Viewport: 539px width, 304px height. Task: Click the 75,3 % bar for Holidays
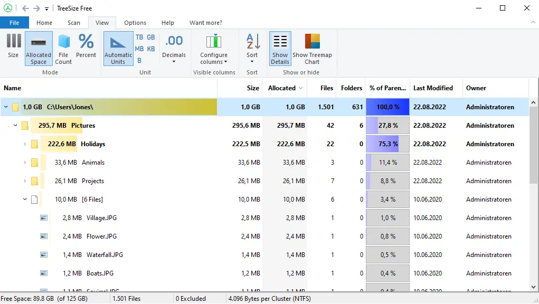pyautogui.click(x=387, y=144)
